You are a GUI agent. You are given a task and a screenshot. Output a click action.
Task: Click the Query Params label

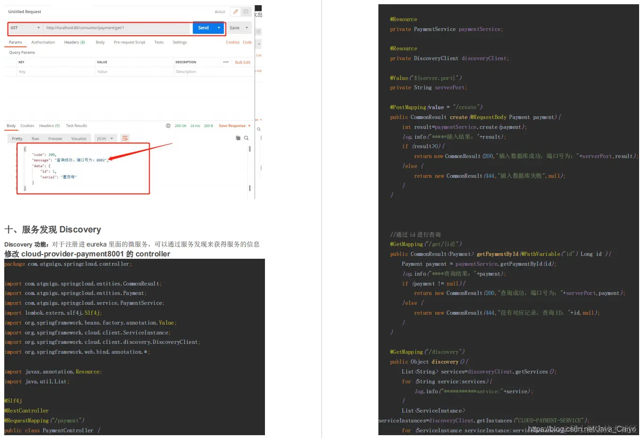[22, 53]
